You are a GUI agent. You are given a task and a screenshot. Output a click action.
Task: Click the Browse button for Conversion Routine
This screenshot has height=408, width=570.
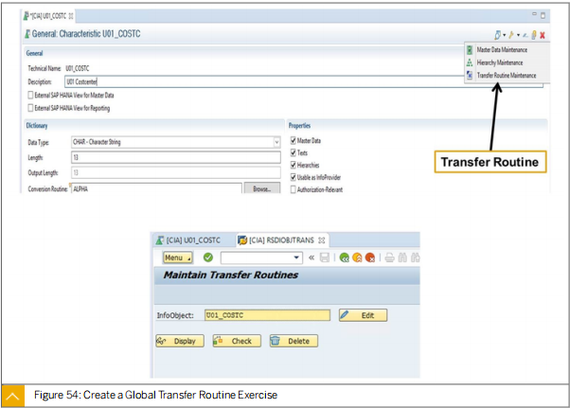point(262,188)
